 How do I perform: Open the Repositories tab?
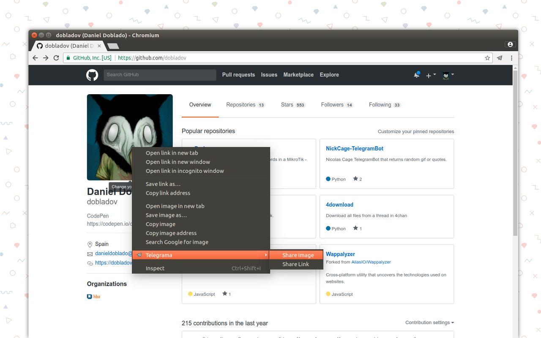[x=246, y=105]
